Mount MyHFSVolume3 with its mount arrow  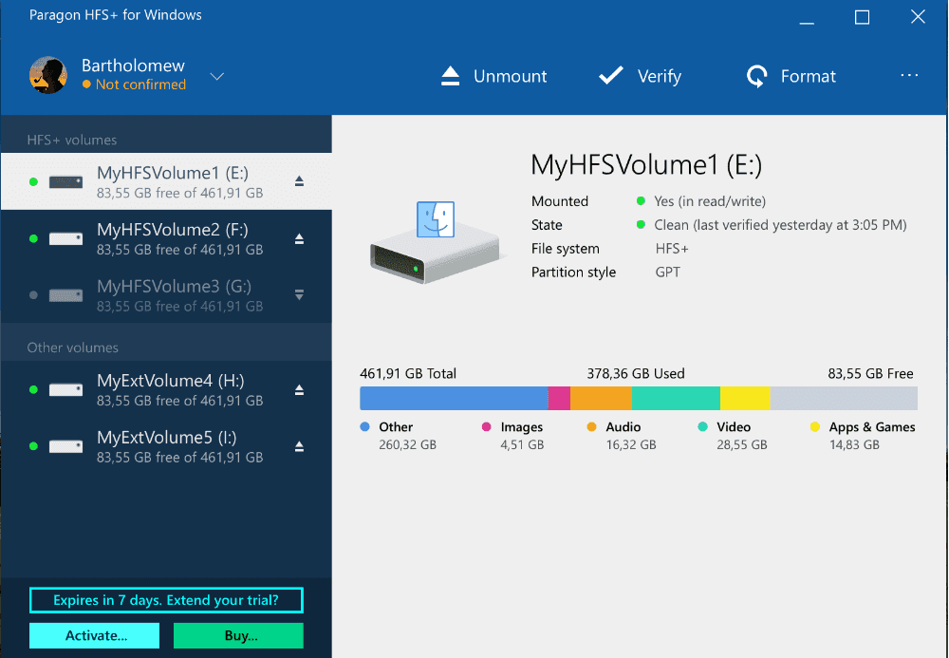(300, 294)
